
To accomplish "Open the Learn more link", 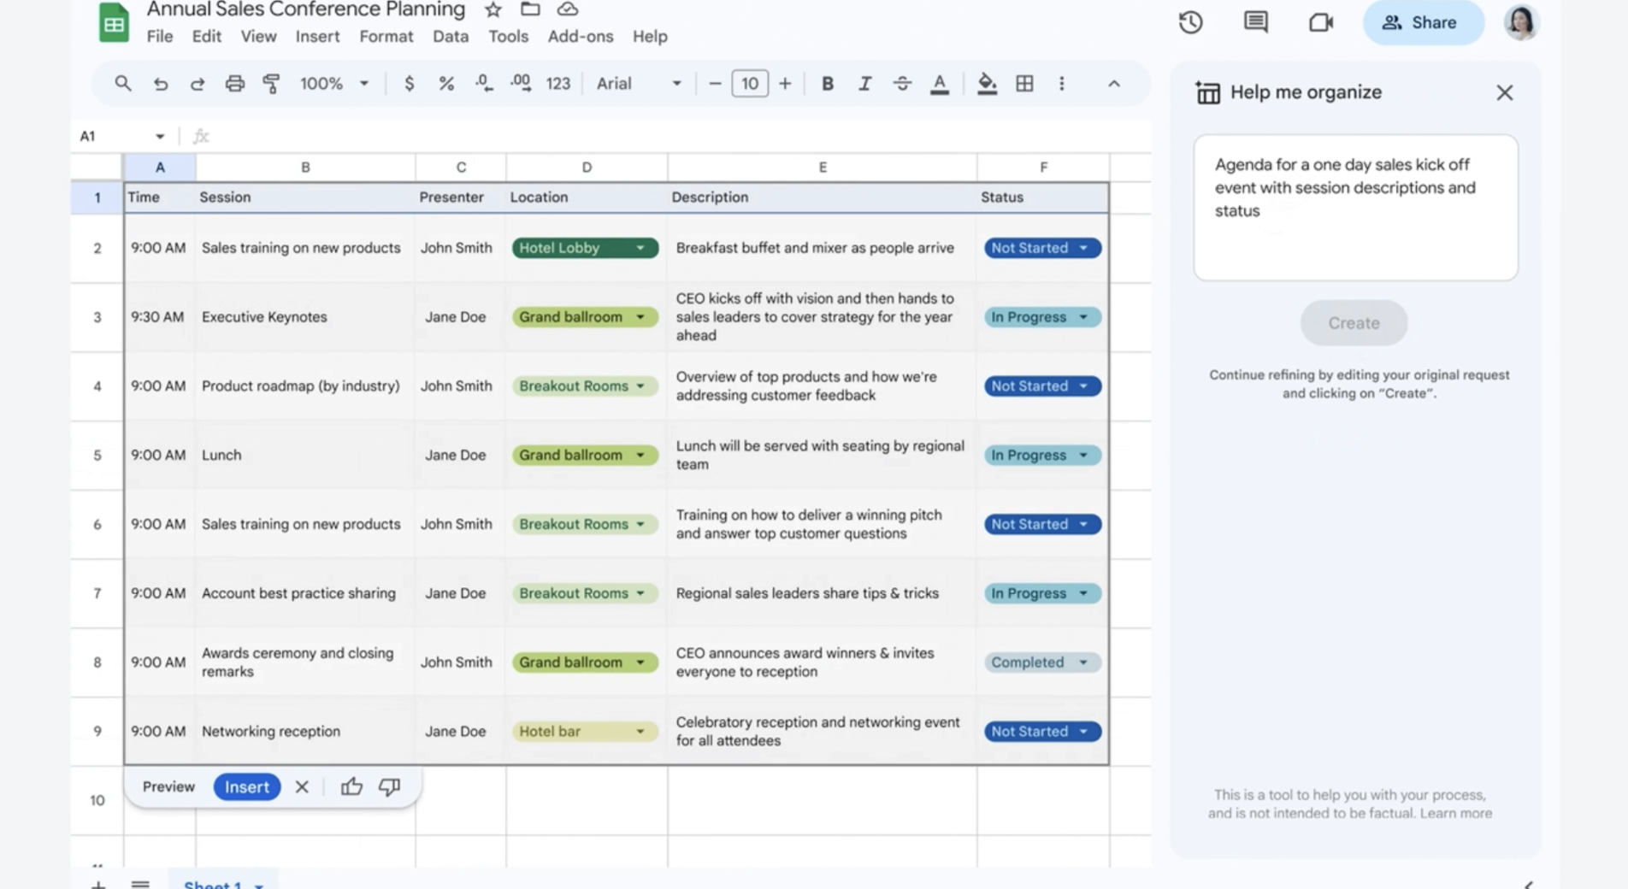I will tap(1456, 814).
